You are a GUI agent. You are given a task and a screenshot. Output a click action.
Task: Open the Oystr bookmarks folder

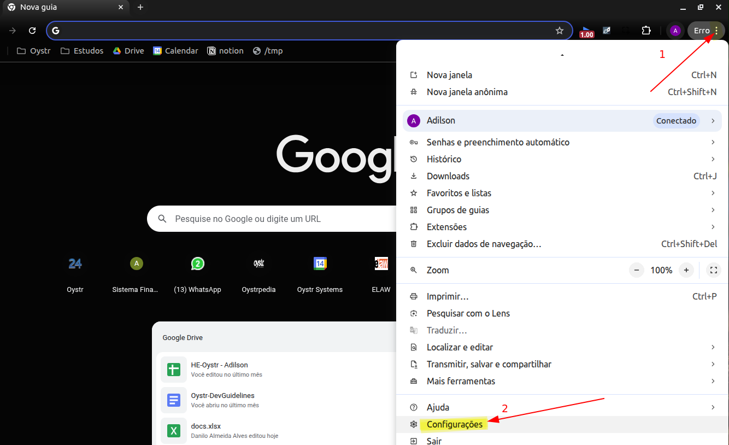34,51
